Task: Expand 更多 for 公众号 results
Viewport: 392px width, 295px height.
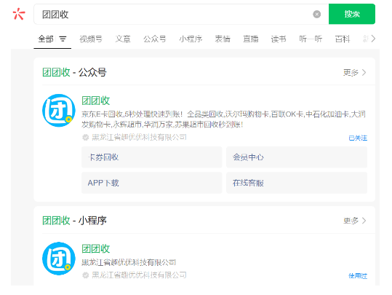Action: tap(354, 73)
